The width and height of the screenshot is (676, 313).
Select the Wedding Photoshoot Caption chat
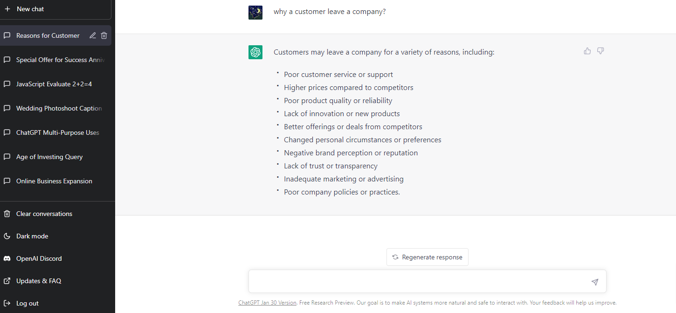point(59,108)
